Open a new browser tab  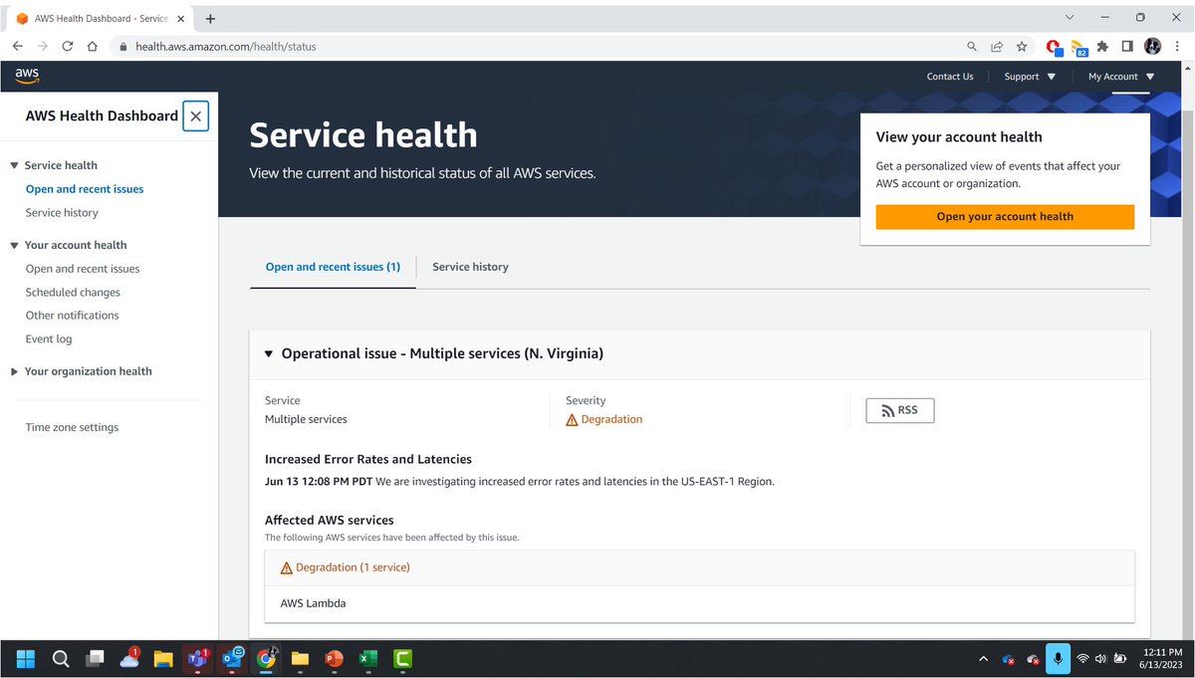click(x=210, y=18)
